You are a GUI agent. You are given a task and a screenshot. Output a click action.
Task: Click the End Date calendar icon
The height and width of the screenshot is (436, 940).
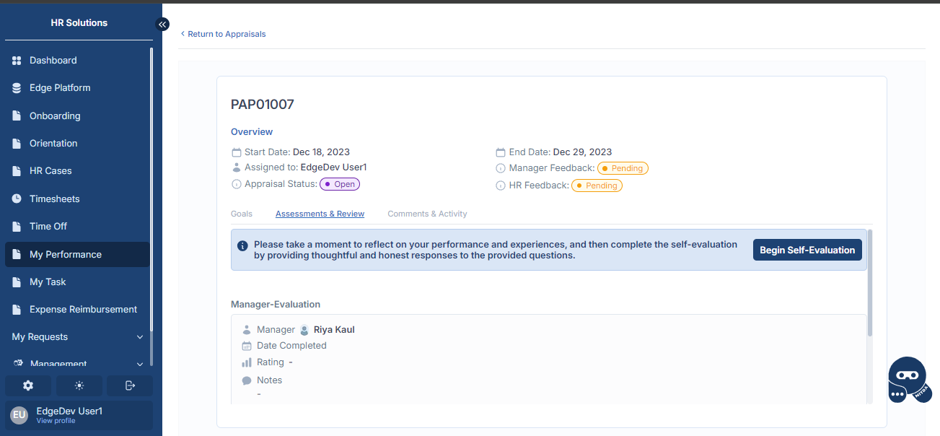(x=501, y=152)
